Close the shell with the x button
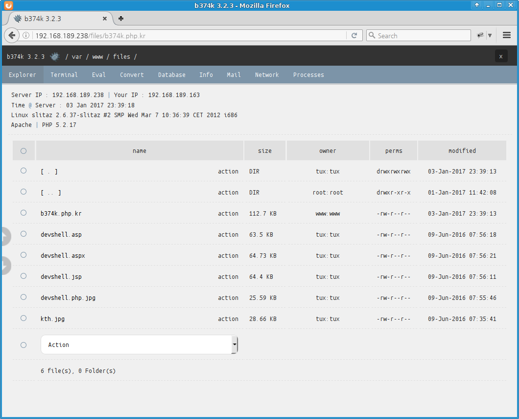Screen dimensions: 519x419 coord(501,56)
